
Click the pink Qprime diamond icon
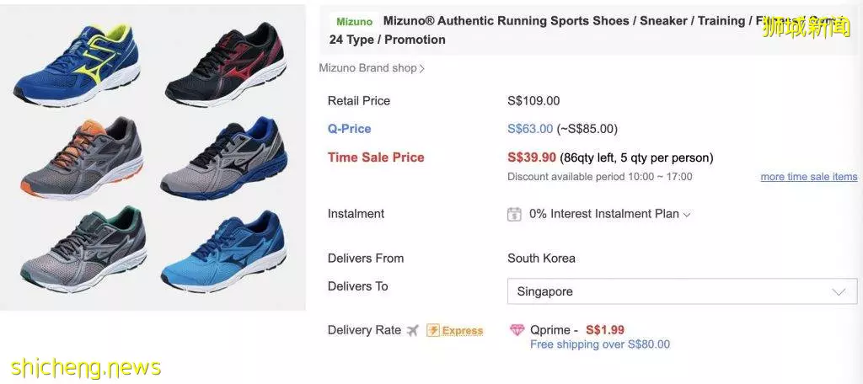point(517,330)
